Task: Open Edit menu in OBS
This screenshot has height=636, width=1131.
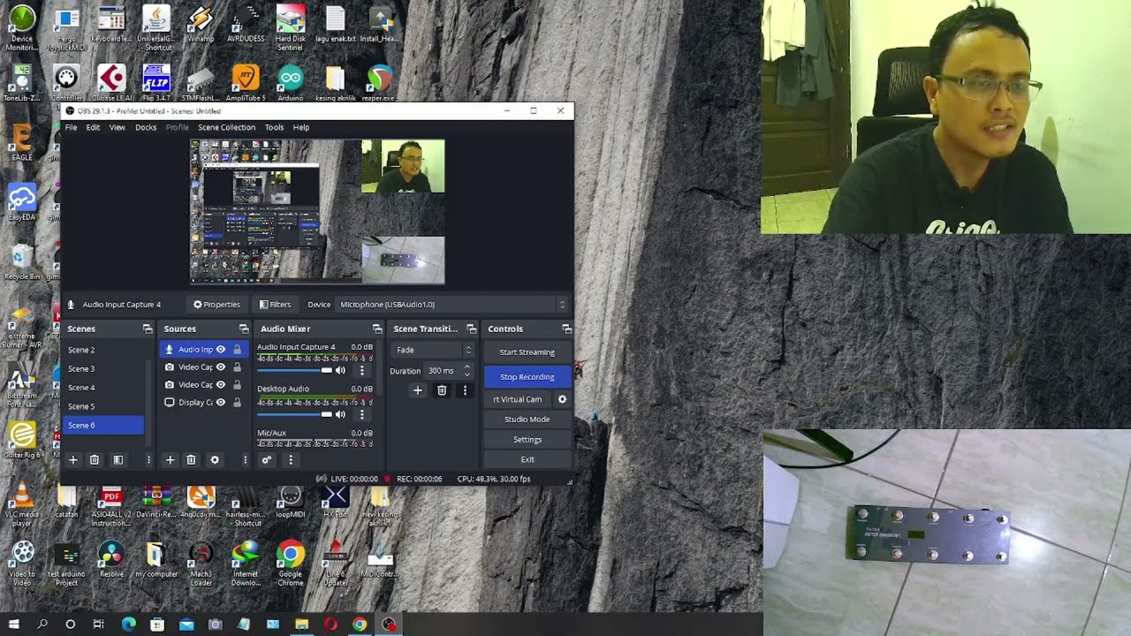Action: 93,127
